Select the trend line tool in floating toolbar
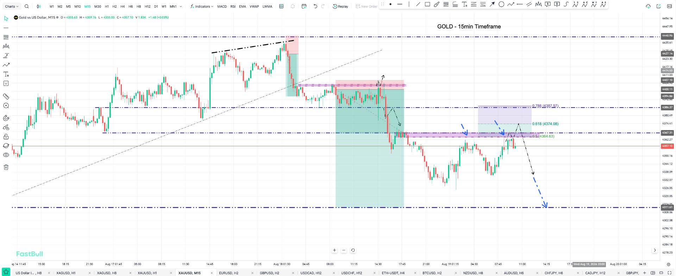Screen dimensions: 676x276 point(418,5)
